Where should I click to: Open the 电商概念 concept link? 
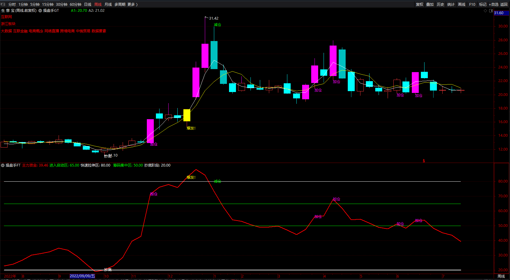tap(36, 31)
